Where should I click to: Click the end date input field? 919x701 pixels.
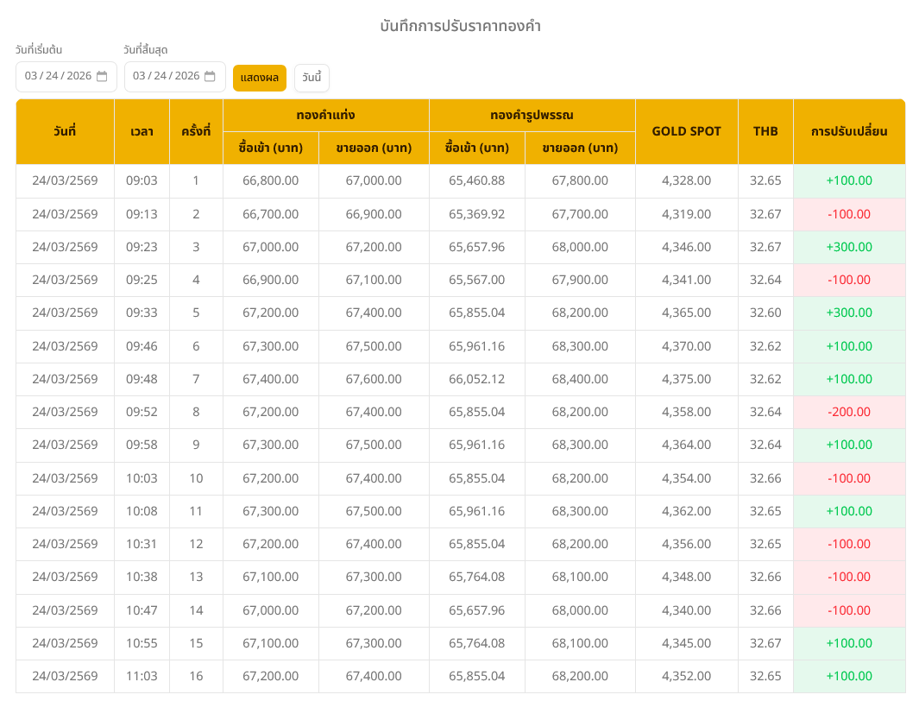tap(166, 76)
